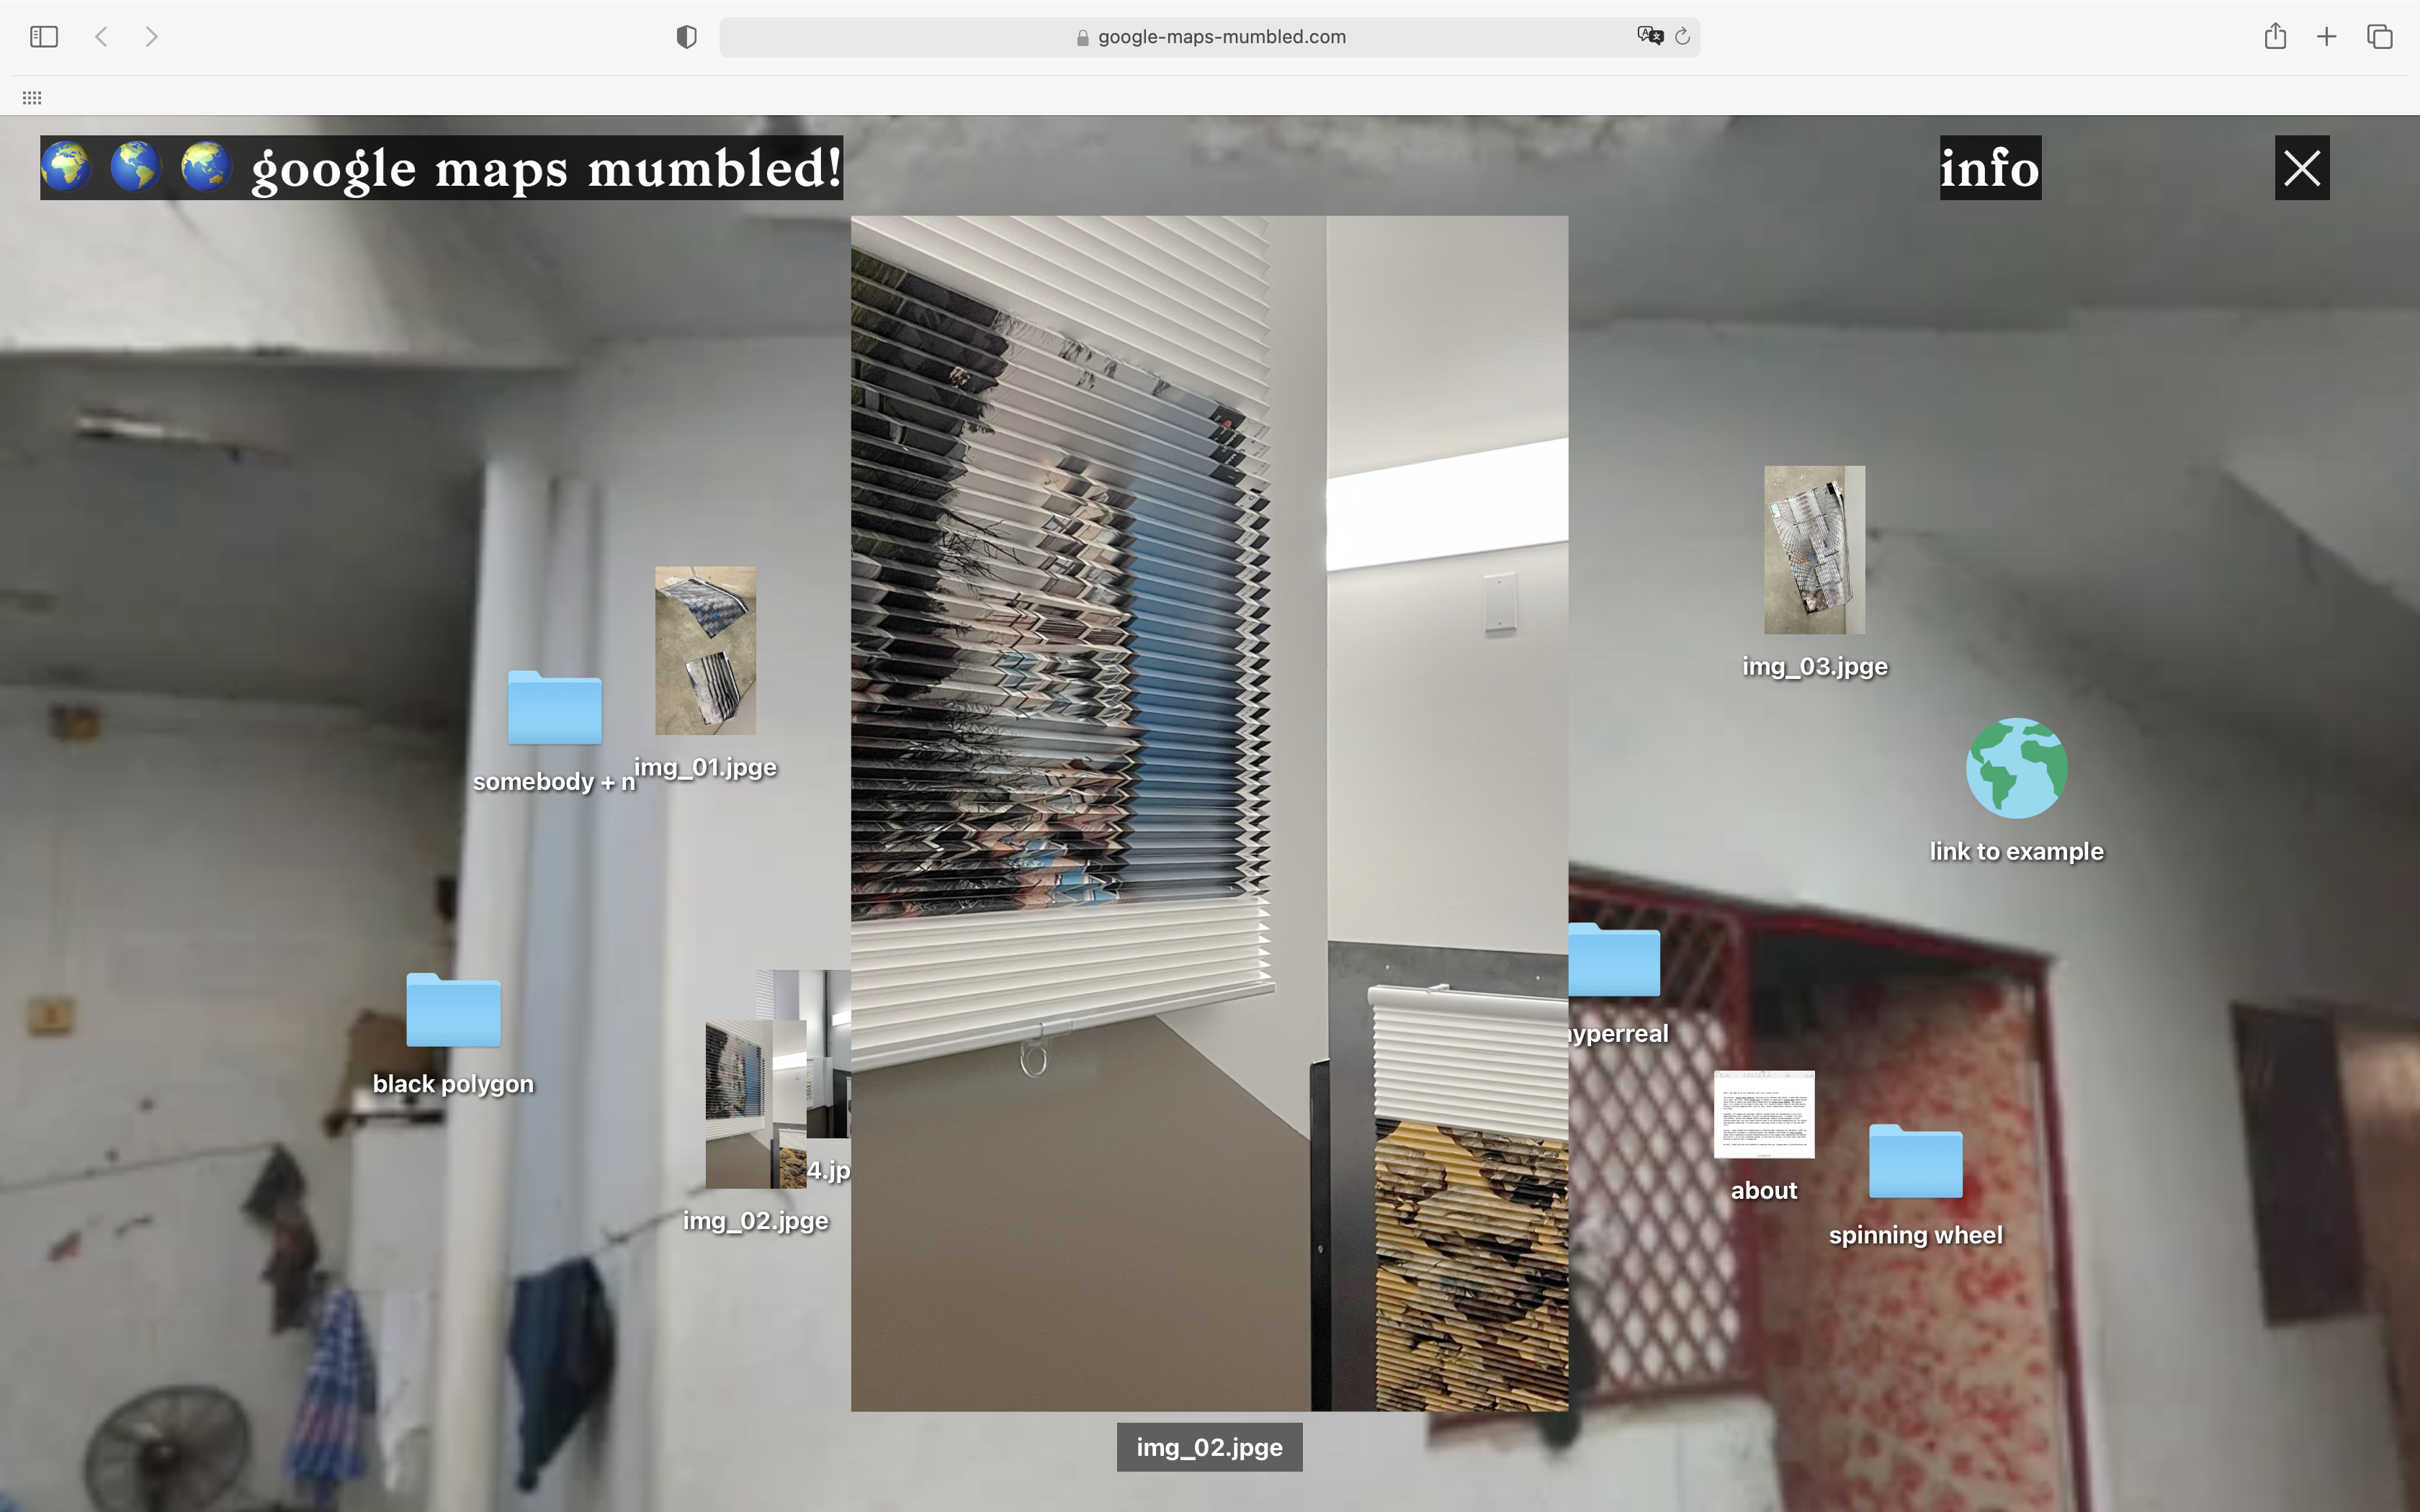The width and height of the screenshot is (2420, 1512).
Task: Open the img_01.jpge thumbnail
Action: (705, 651)
